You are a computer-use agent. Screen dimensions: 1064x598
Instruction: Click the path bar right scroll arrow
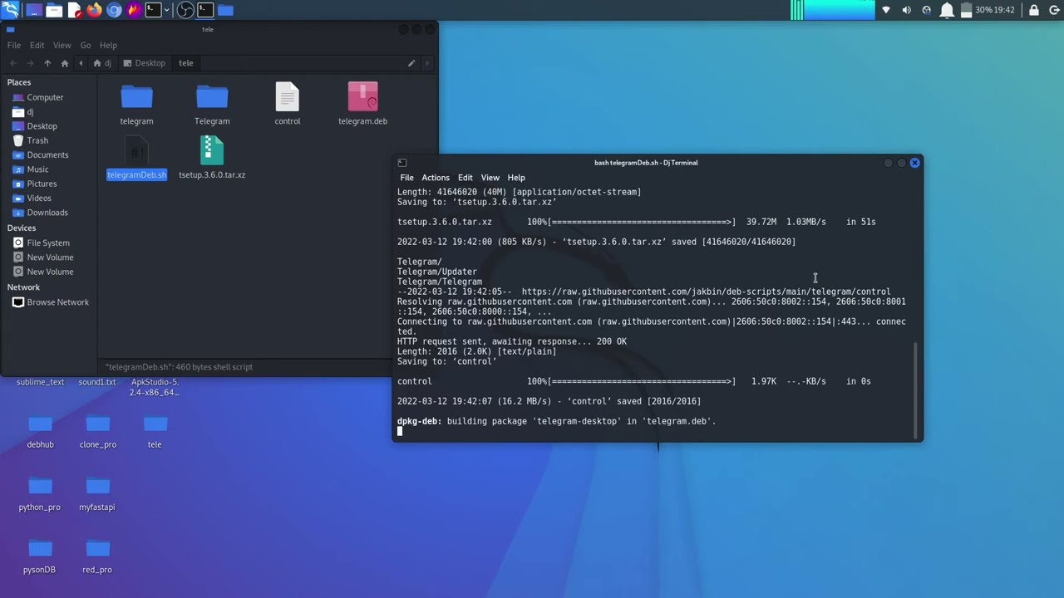pos(427,63)
